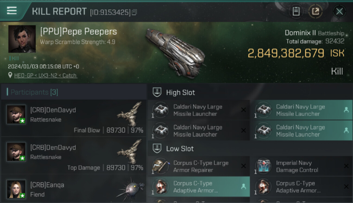
Task: Open the hamburger menu
Action: (12, 11)
